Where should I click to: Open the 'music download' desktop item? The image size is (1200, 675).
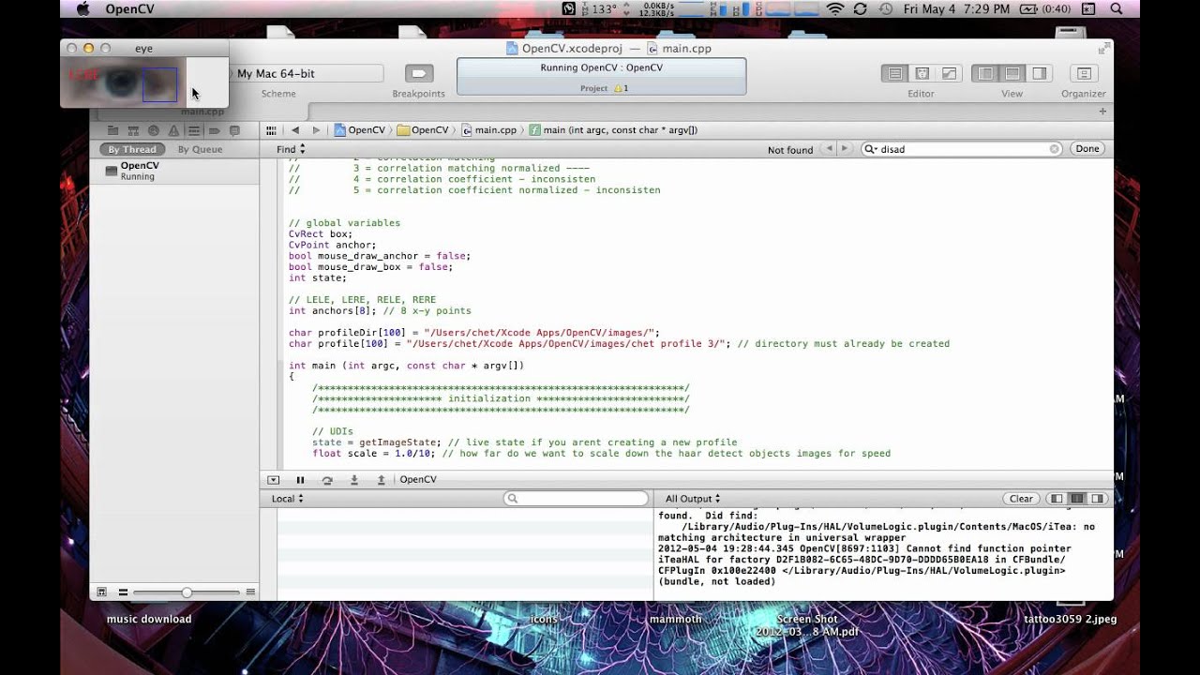tap(149, 619)
